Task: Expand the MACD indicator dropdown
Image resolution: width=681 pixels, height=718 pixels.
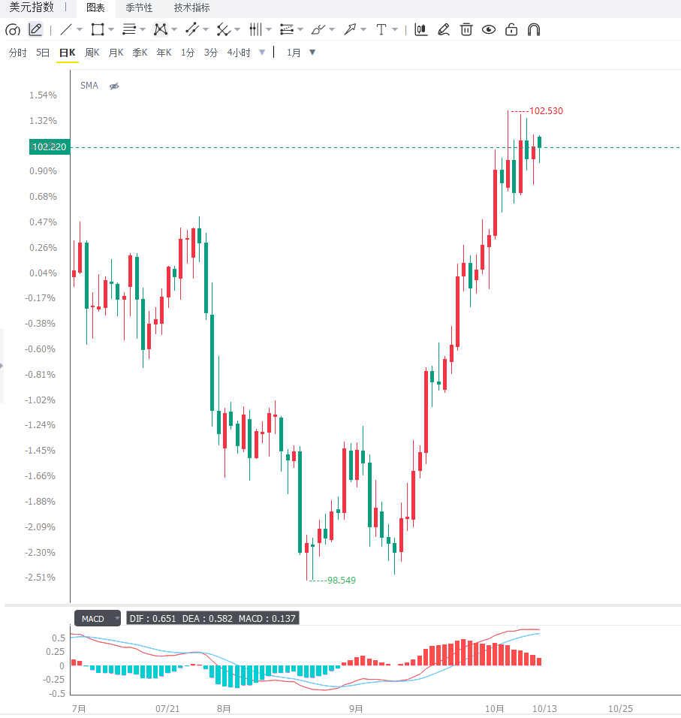Action: pos(117,619)
